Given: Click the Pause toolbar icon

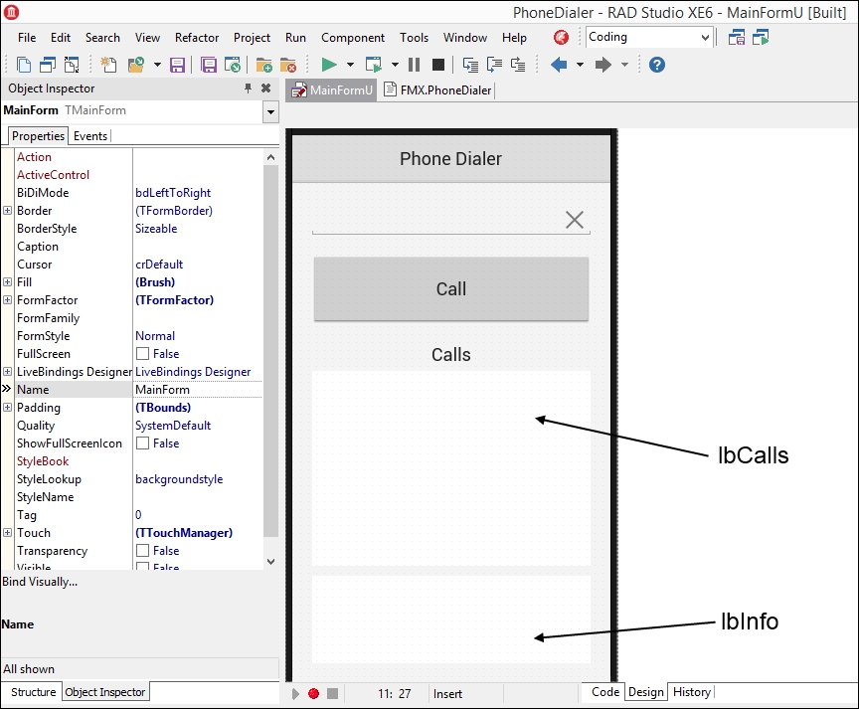Looking at the screenshot, I should pyautogui.click(x=415, y=65).
